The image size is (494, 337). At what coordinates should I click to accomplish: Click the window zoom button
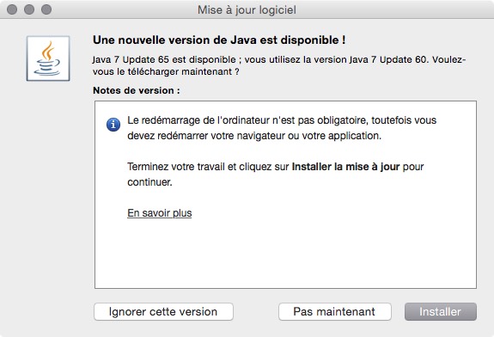tap(46, 9)
